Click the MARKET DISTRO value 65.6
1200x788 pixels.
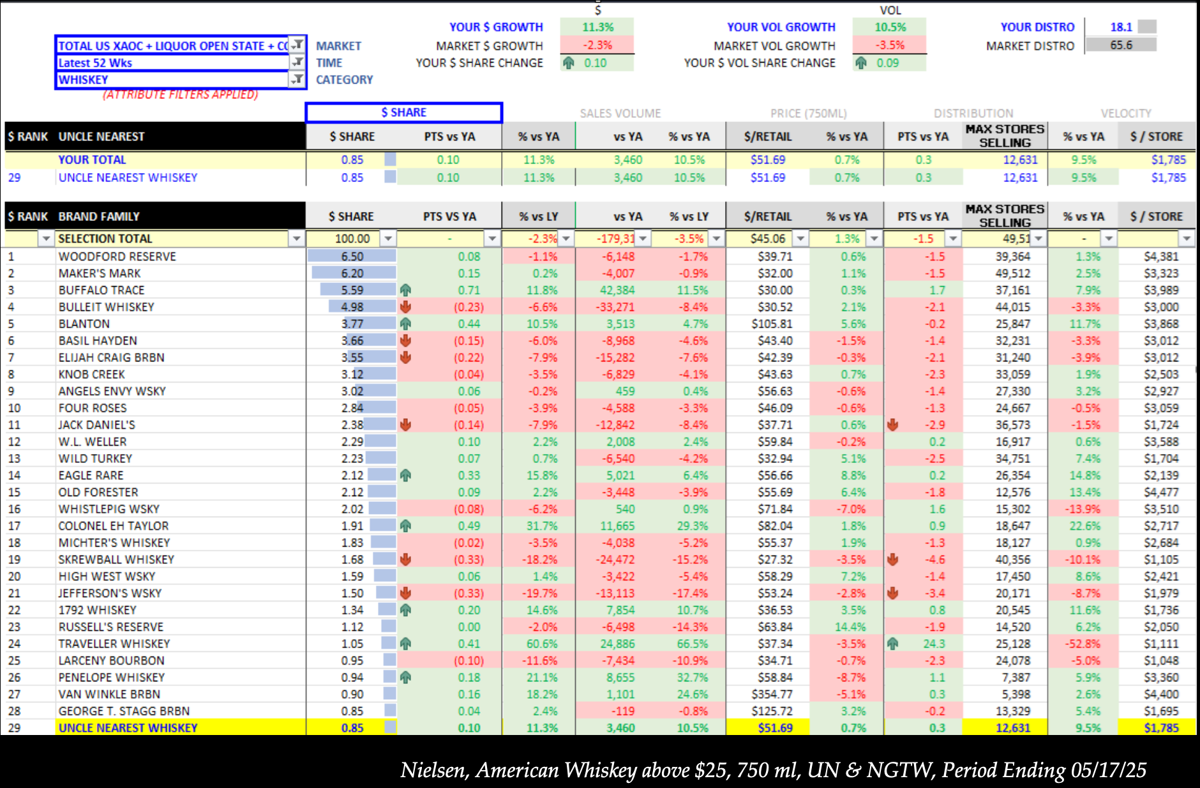(x=1121, y=45)
